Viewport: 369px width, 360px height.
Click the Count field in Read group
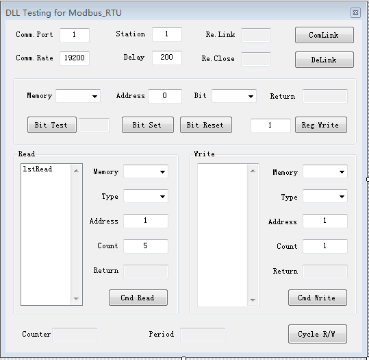click(146, 246)
